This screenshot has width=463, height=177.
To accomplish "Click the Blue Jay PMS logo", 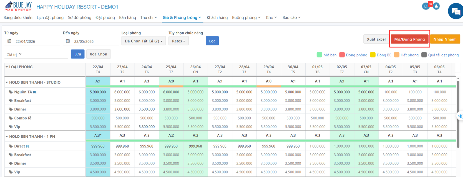I will pyautogui.click(x=18, y=6).
